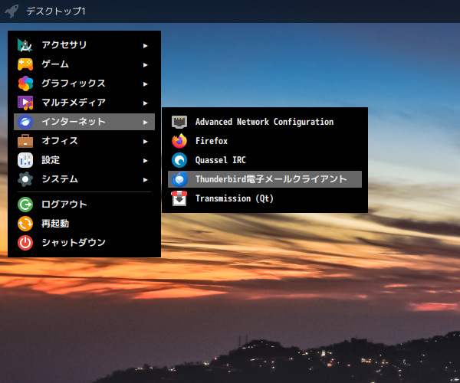Click the グラフィックス colorful icon
This screenshot has height=383, width=460.
click(25, 83)
